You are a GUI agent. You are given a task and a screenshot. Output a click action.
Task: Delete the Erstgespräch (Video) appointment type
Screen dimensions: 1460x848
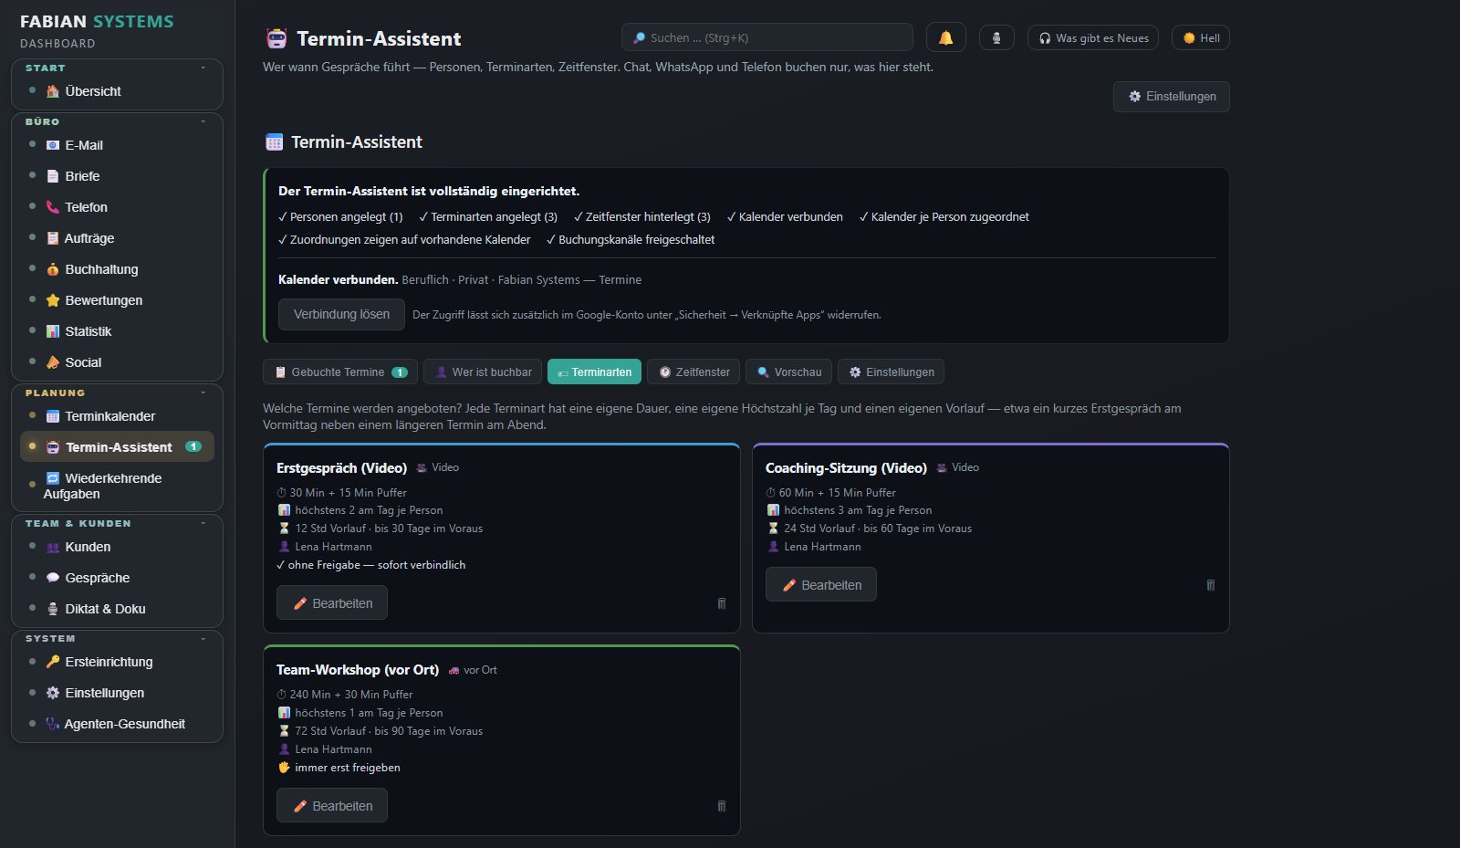click(x=722, y=603)
